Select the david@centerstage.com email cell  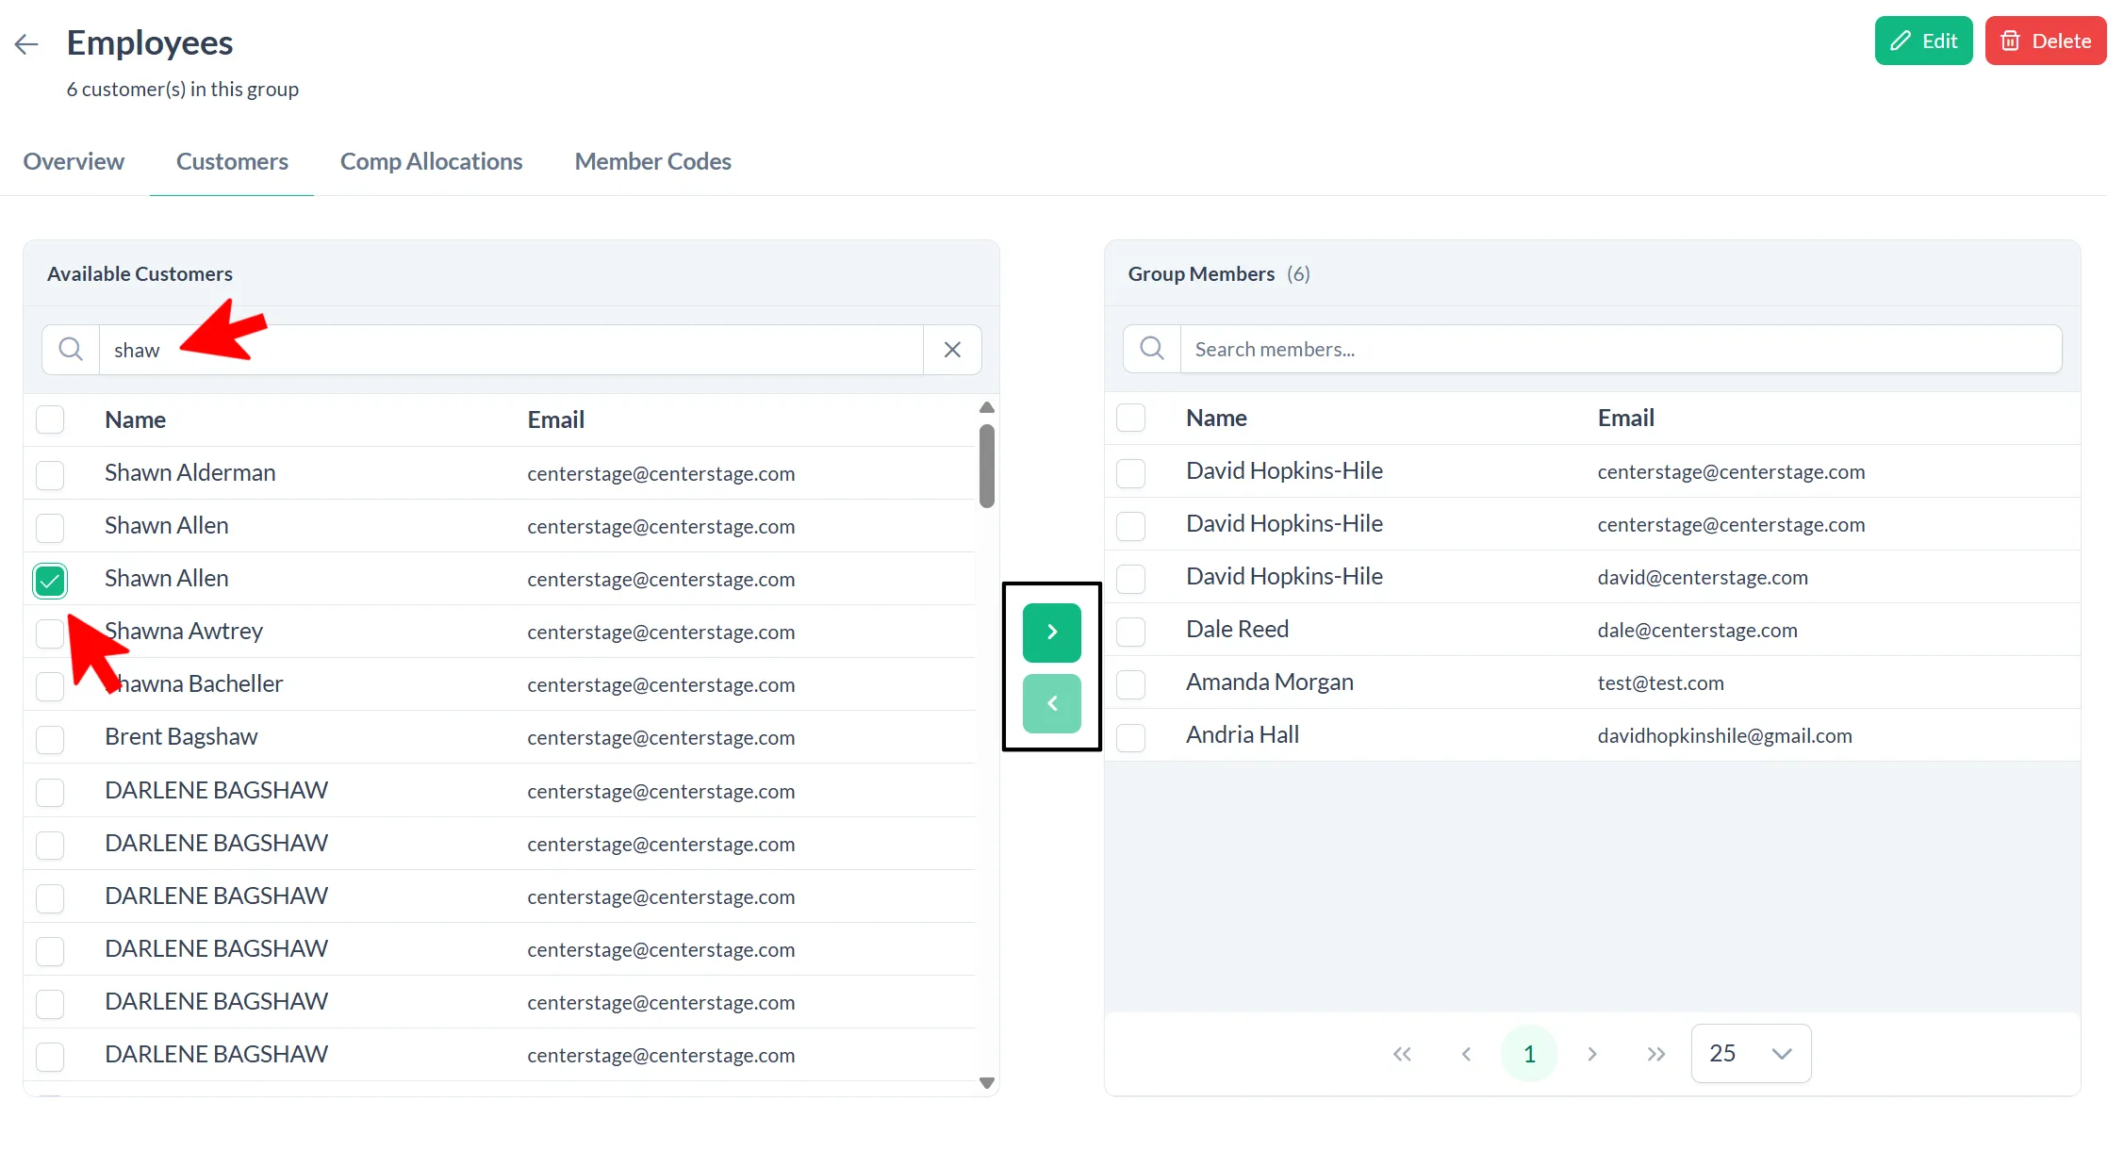coord(1703,578)
